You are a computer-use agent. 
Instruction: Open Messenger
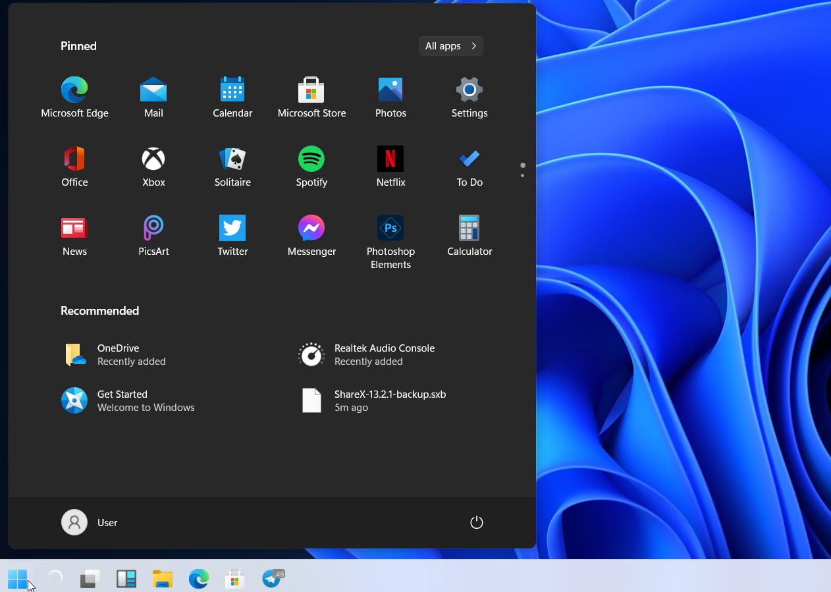pyautogui.click(x=311, y=235)
